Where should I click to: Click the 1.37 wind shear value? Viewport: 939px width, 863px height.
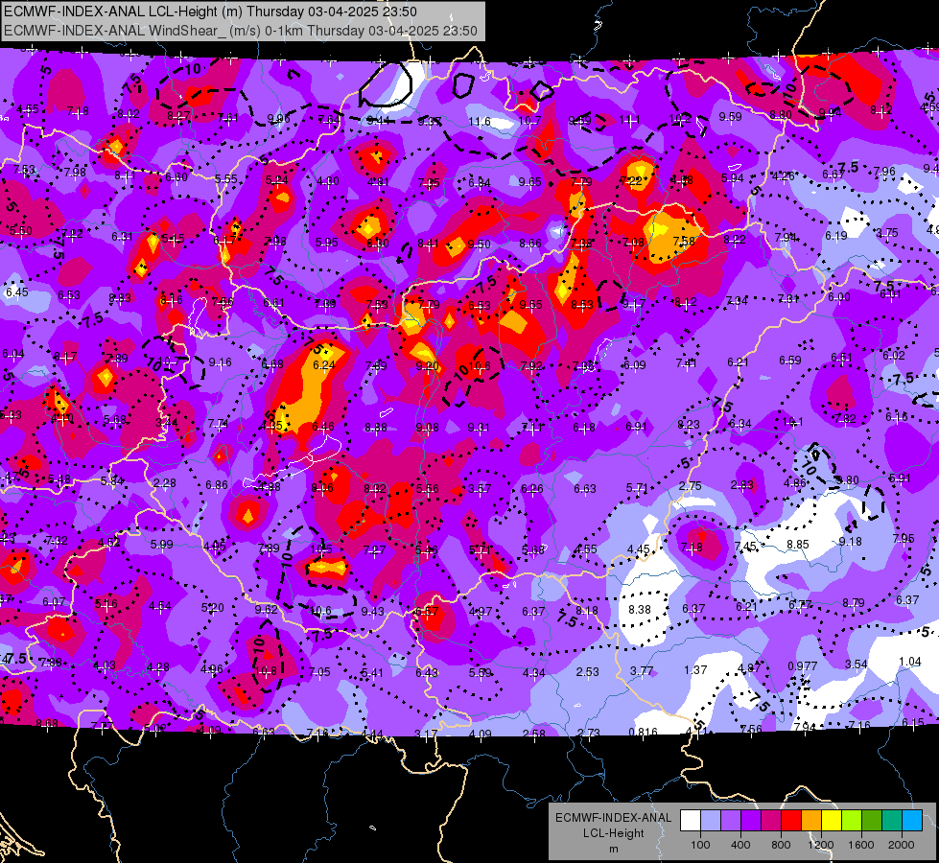[x=696, y=670]
